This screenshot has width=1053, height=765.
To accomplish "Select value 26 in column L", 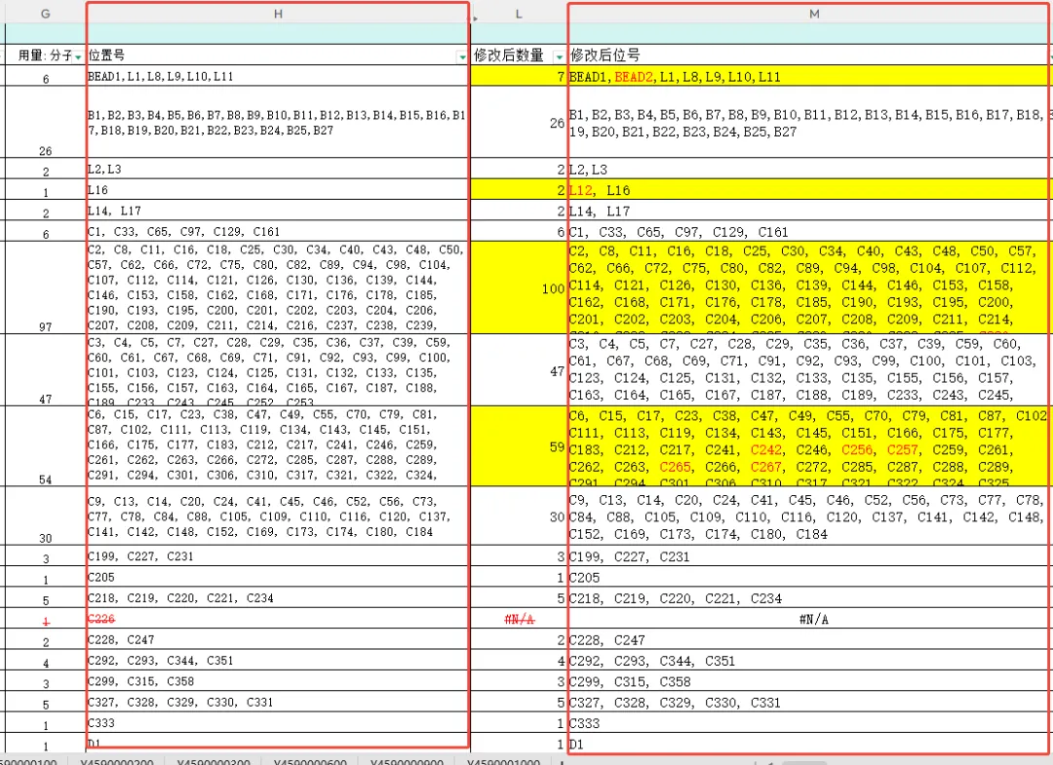I will (x=519, y=122).
